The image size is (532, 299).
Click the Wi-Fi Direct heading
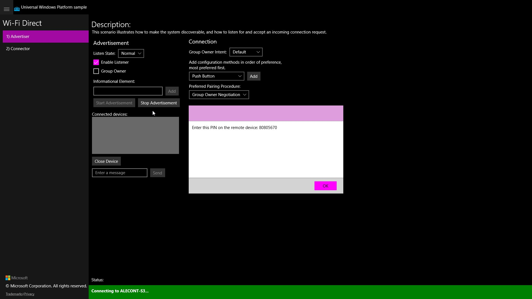point(22,23)
